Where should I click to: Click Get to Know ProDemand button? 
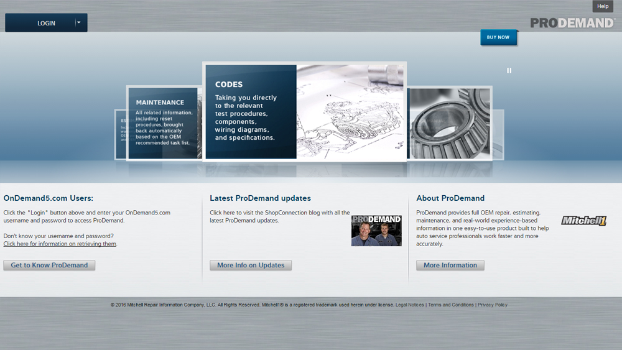(49, 265)
